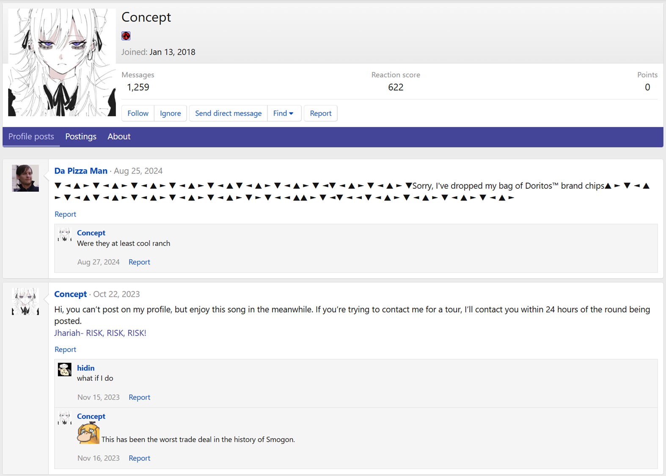
Task: Click hidin's small comment avatar
Action: 65,370
